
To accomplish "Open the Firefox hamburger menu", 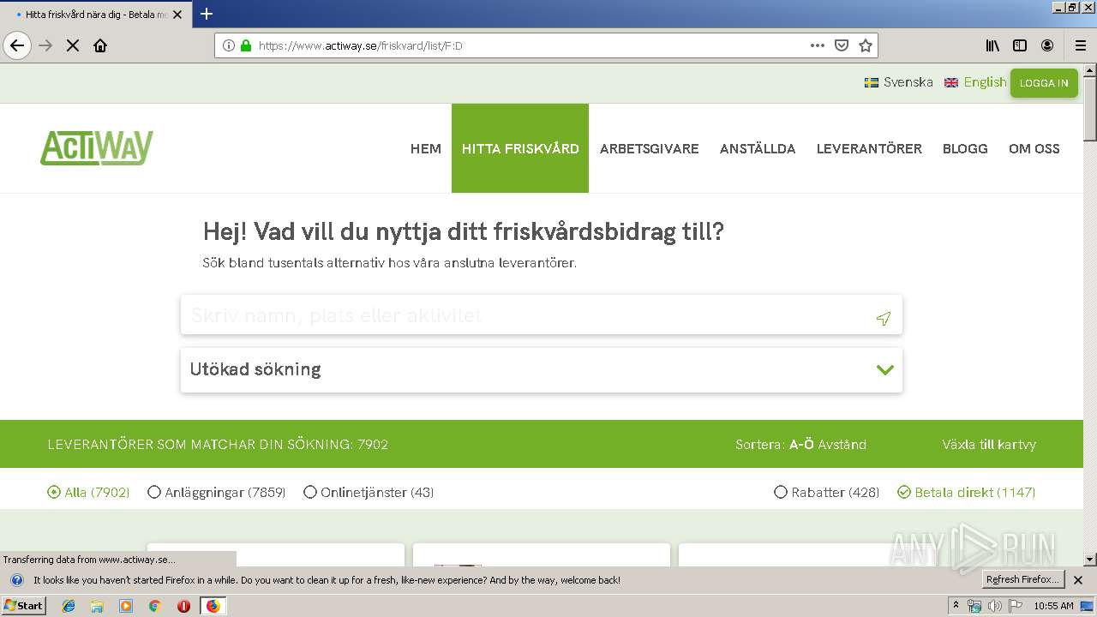I will 1081,45.
